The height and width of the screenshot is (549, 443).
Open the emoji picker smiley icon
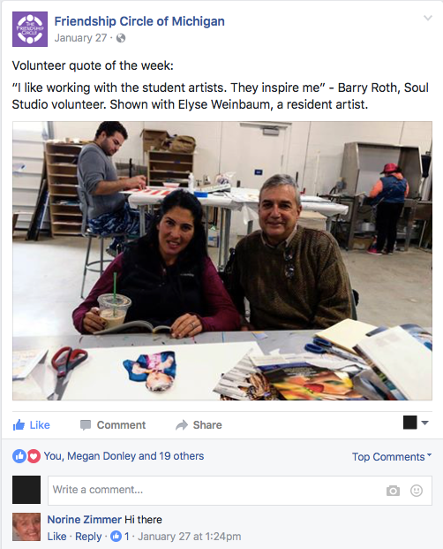click(x=417, y=491)
